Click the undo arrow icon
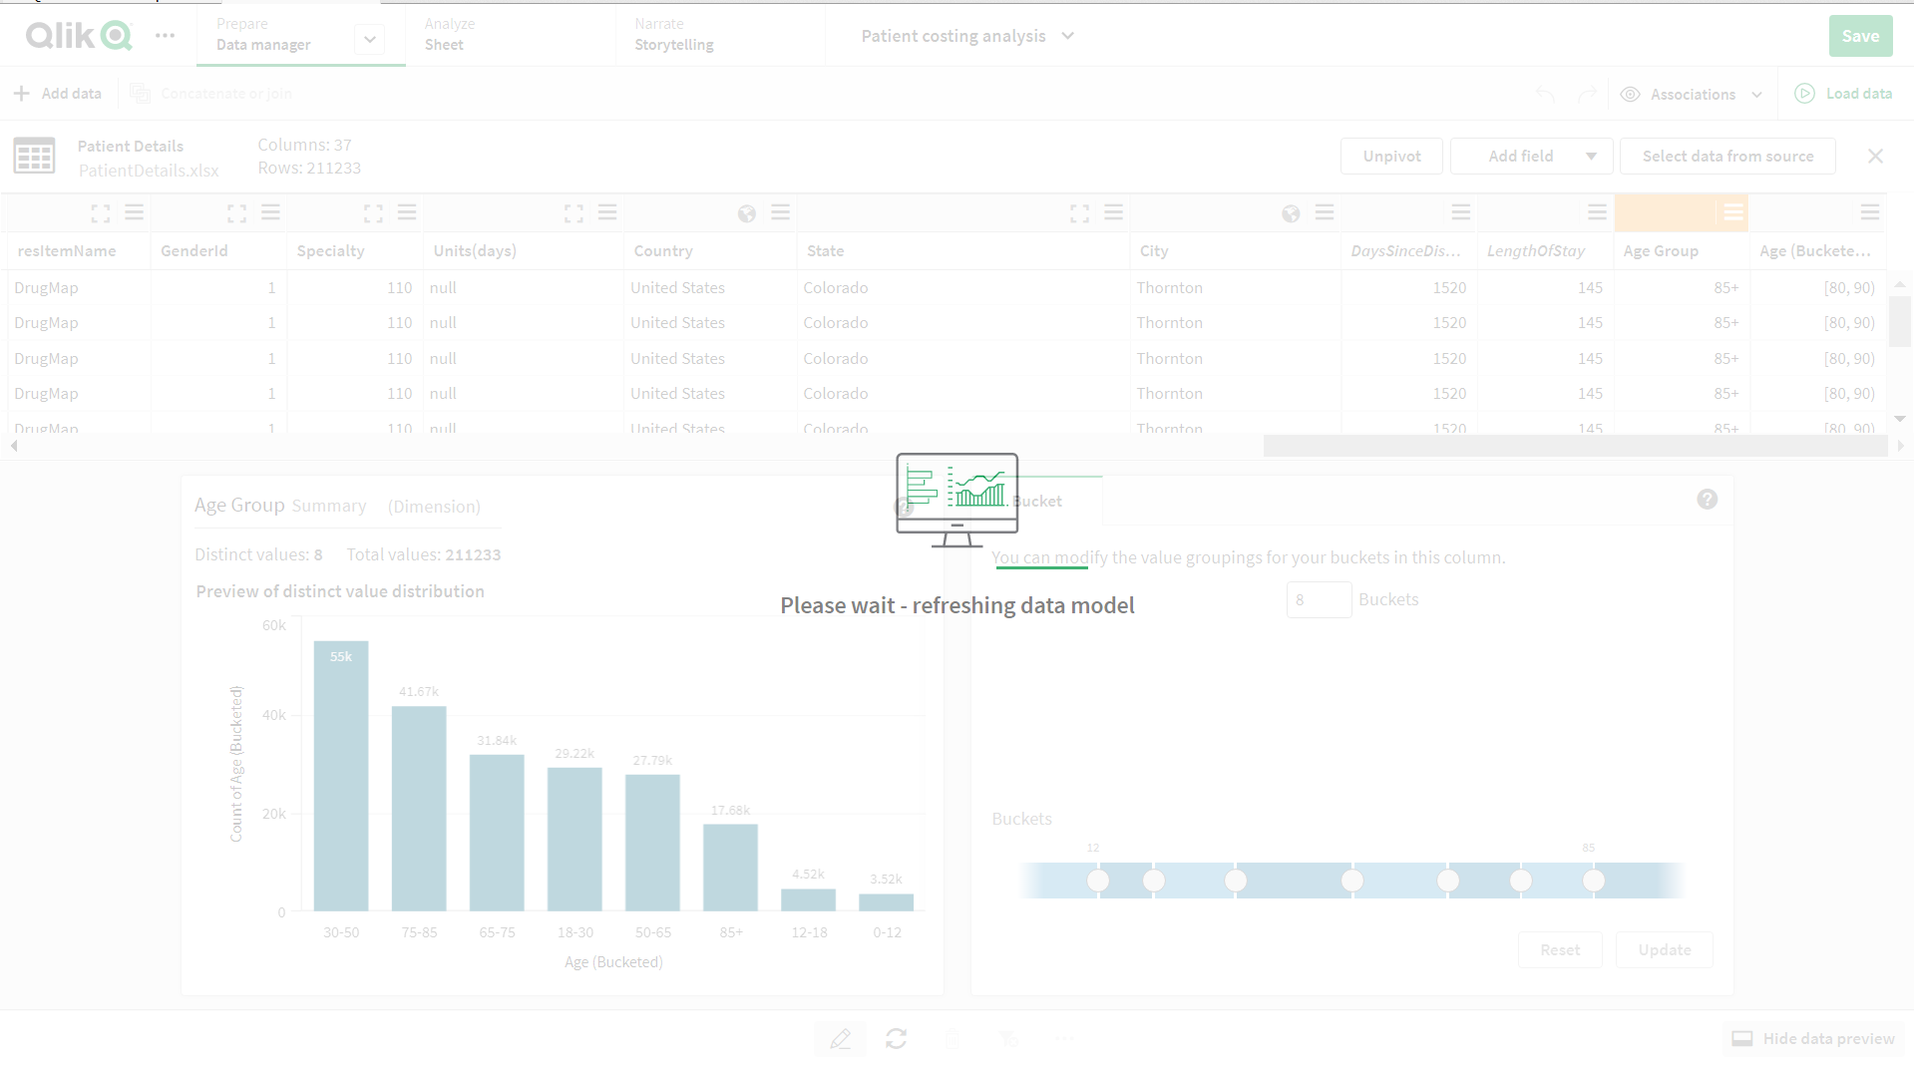 (x=1545, y=94)
